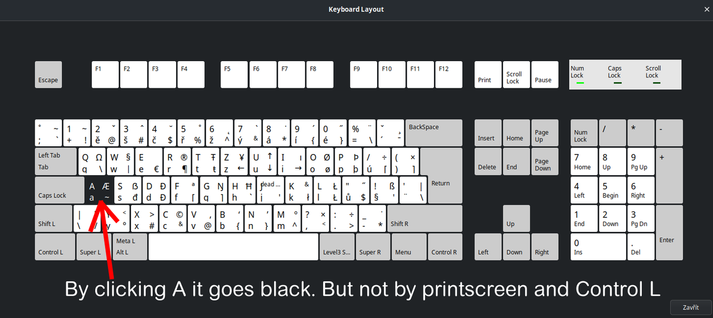The image size is (713, 318).
Task: Click the Return key
Action: coord(446,176)
